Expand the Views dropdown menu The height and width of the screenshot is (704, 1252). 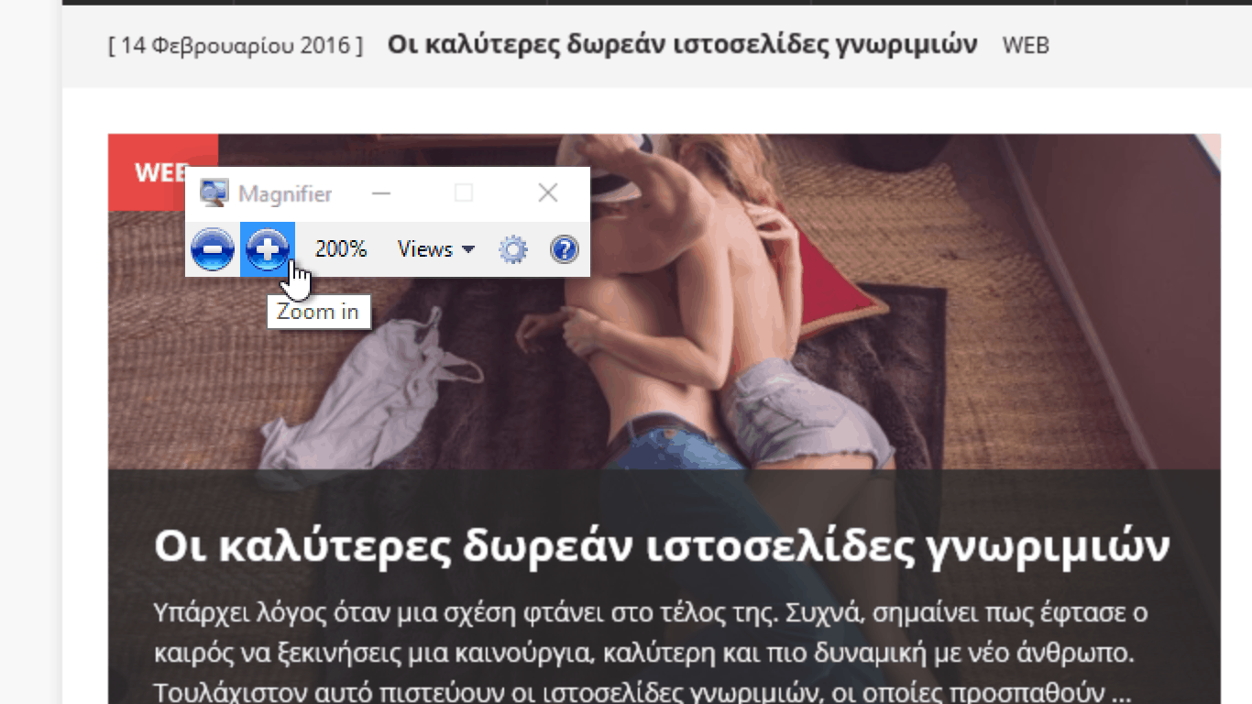coord(435,249)
